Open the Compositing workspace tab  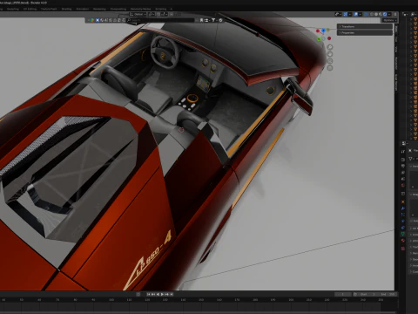(118, 9)
